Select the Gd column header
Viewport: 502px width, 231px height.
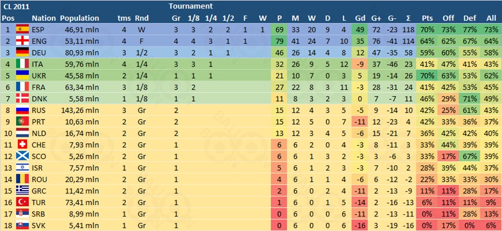(x=360, y=18)
